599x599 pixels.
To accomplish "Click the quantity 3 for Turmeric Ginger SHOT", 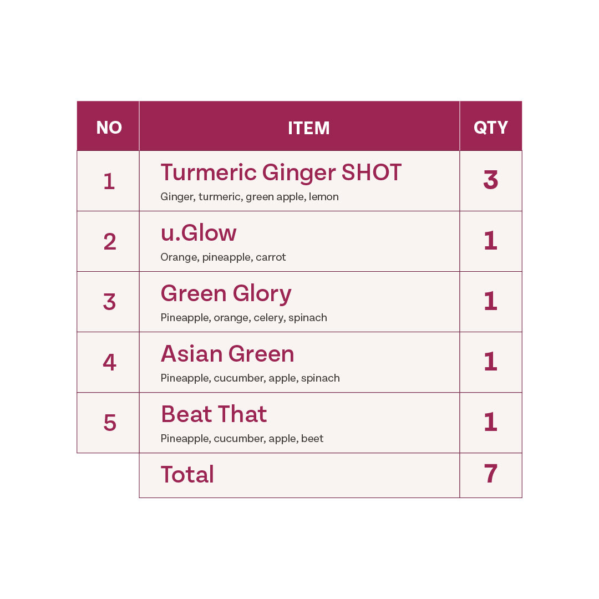I will 491,181.
